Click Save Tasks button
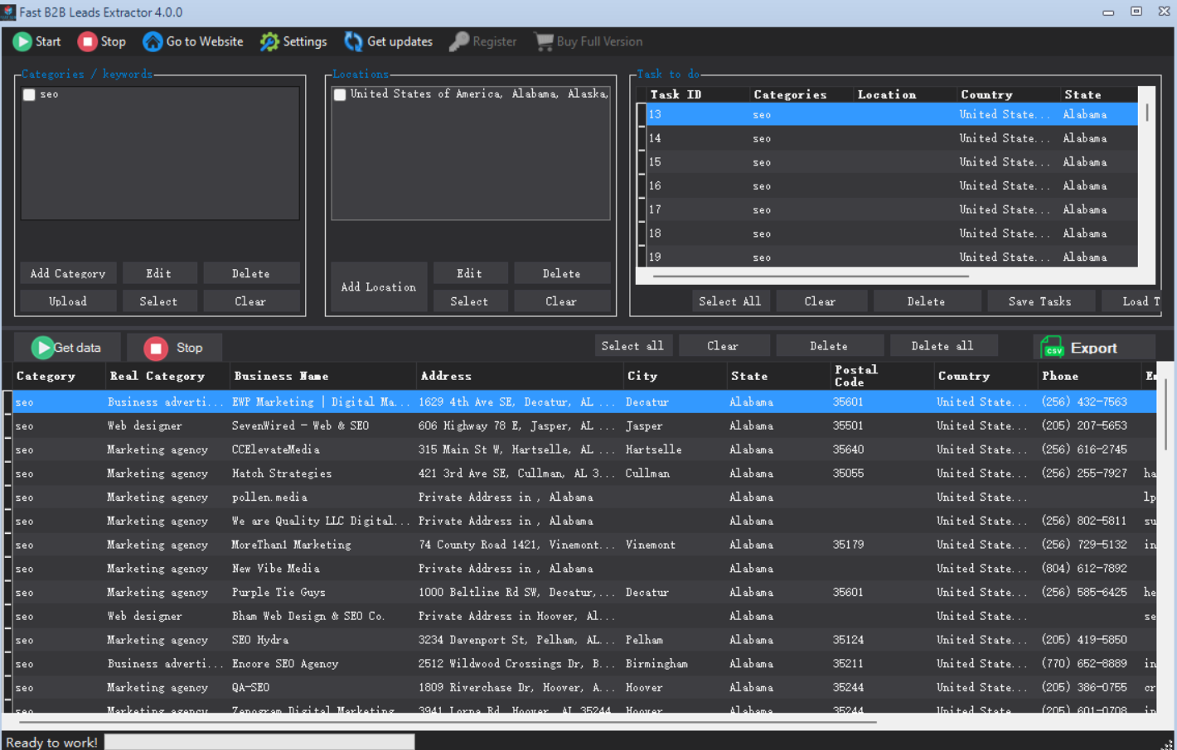Image resolution: width=1177 pixels, height=750 pixels. (x=1039, y=301)
